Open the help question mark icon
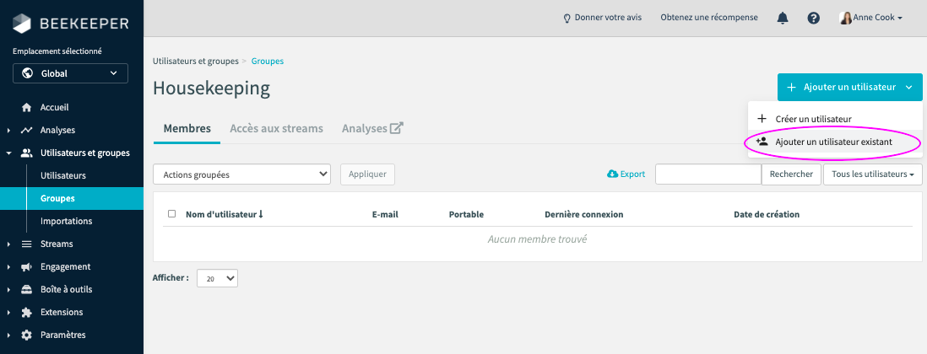 (814, 19)
